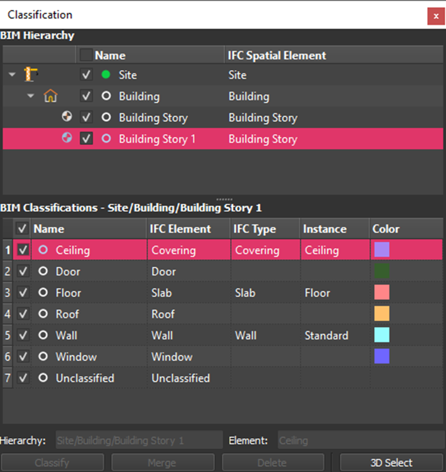Screen dimensions: 446x472
Task: Click the circle marker next to Unclassified
Action: click(43, 378)
